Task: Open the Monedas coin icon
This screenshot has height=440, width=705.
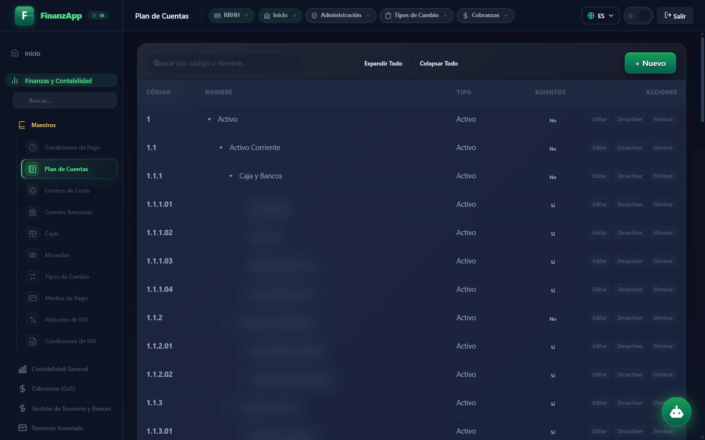Action: pos(33,255)
